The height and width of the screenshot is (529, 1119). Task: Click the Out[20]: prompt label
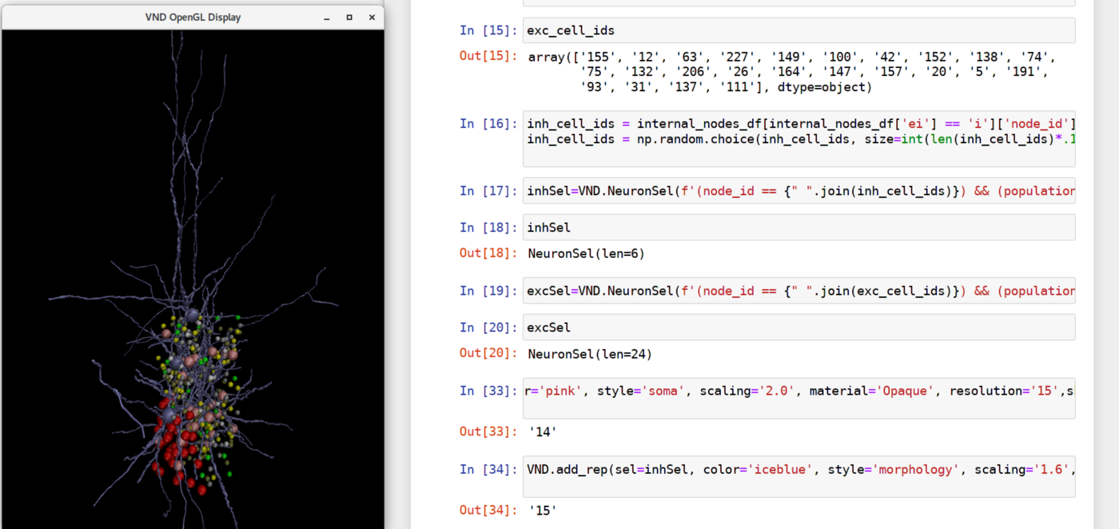point(488,352)
